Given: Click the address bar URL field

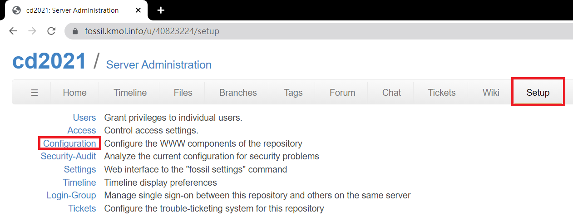Looking at the screenshot, I should (x=318, y=31).
